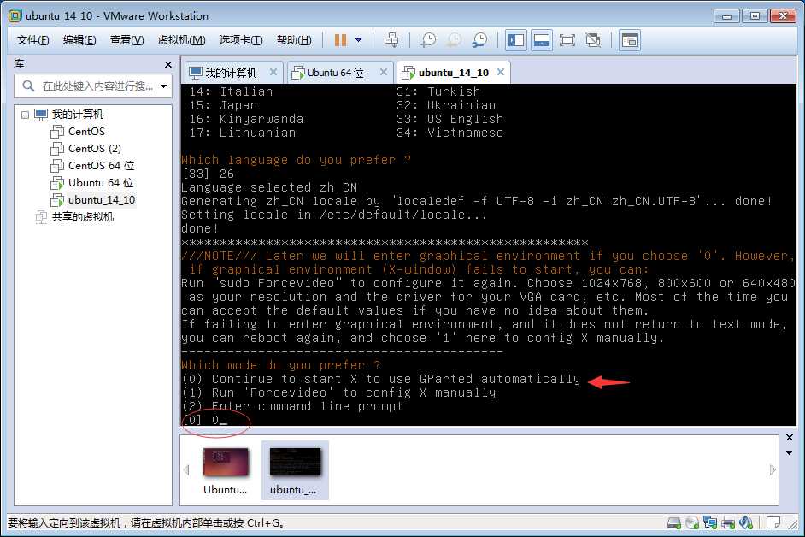Click the CD/DVD drive status icon

(x=692, y=522)
